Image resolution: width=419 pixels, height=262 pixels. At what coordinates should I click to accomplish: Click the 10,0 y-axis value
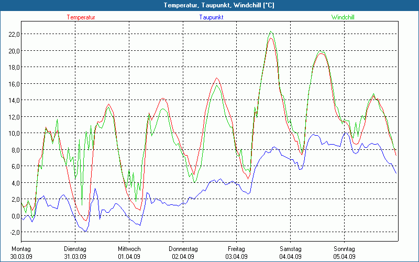click(13, 133)
